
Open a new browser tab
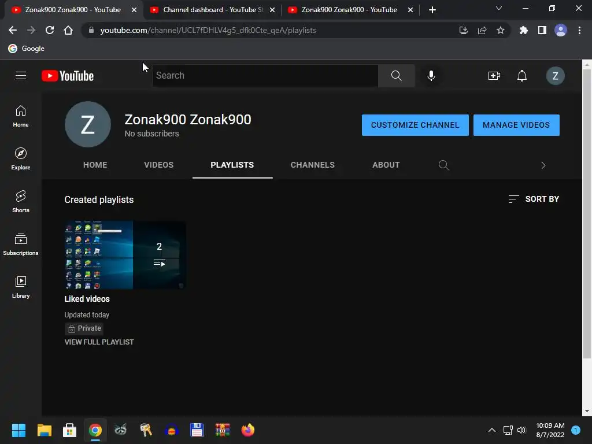pyautogui.click(x=432, y=10)
